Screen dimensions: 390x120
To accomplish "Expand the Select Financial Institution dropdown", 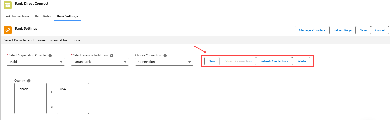I will tap(100, 62).
